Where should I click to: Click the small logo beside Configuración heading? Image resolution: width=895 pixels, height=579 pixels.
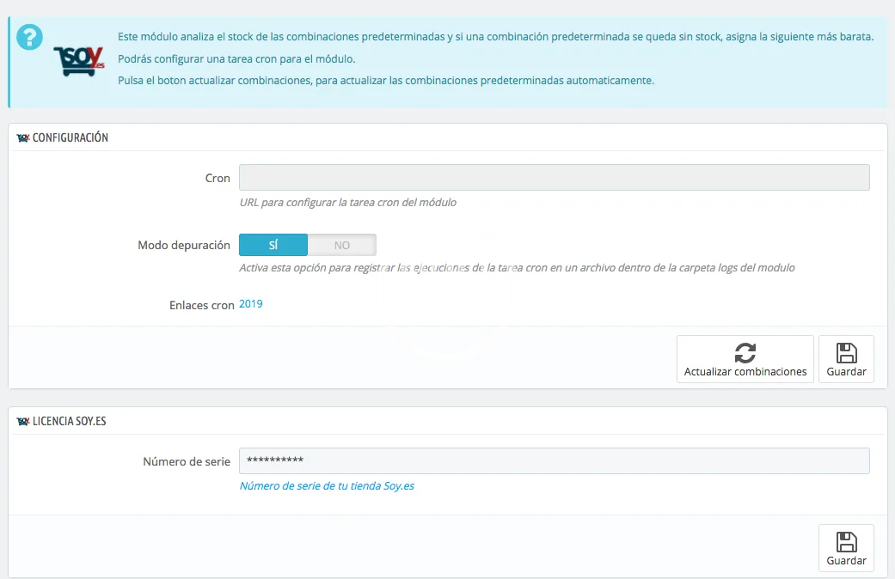23,137
